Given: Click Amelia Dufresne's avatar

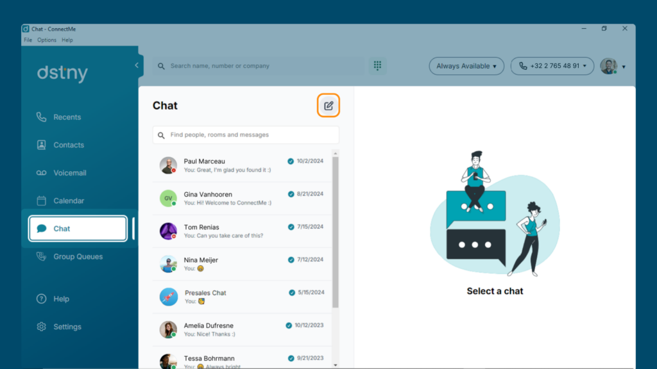Looking at the screenshot, I should pos(168,330).
